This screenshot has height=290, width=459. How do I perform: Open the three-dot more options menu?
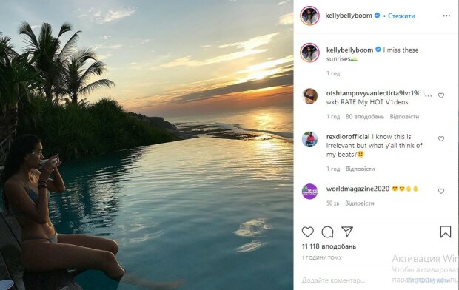click(446, 16)
